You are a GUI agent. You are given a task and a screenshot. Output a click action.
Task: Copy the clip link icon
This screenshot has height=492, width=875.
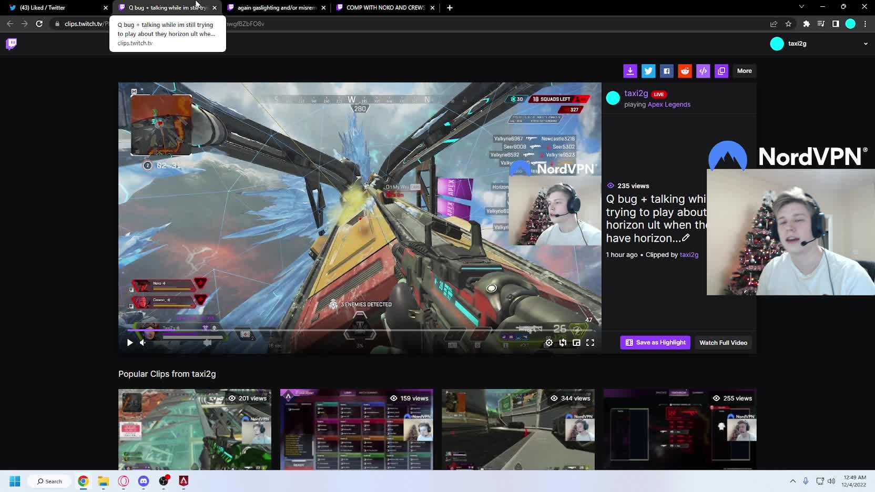click(x=721, y=71)
